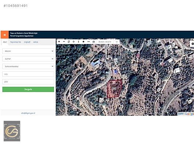This screenshot has height=145, width=194.
Task: Zoom in with the plus icon
Action: click(x=59, y=42)
